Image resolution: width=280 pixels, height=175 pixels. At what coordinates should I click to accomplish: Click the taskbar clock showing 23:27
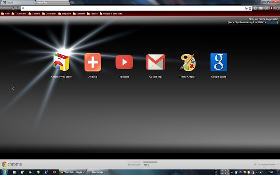point(270,172)
